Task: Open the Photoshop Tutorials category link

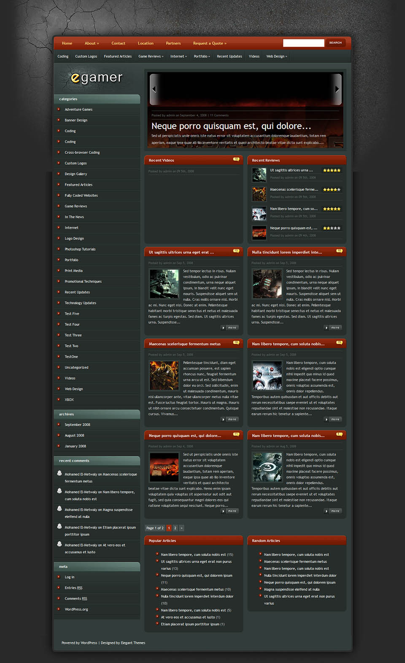Action: (80, 249)
